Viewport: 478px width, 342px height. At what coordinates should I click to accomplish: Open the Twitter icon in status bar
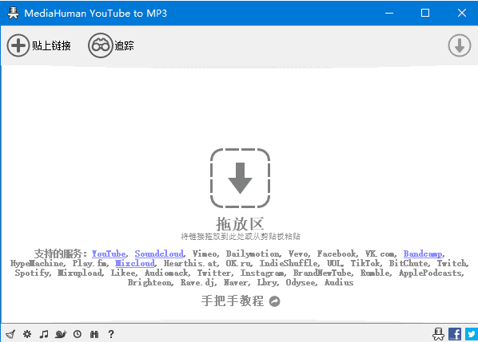[472, 334]
